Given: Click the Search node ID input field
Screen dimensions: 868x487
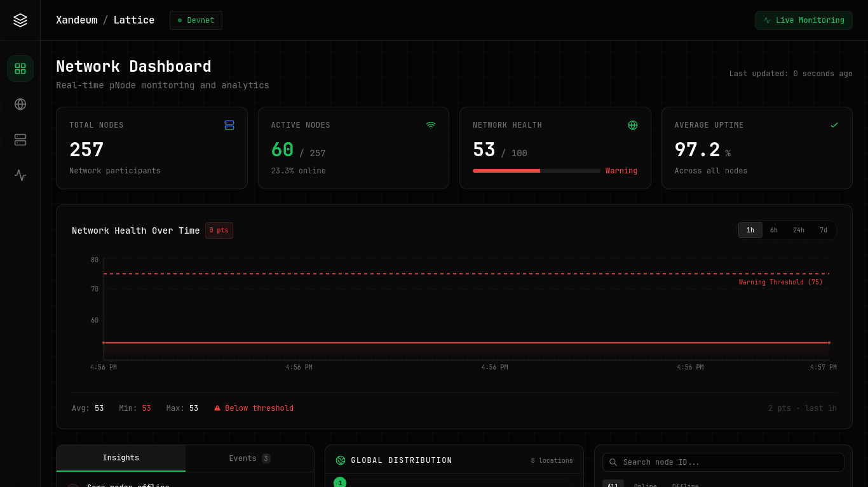Looking at the screenshot, I should point(723,462).
